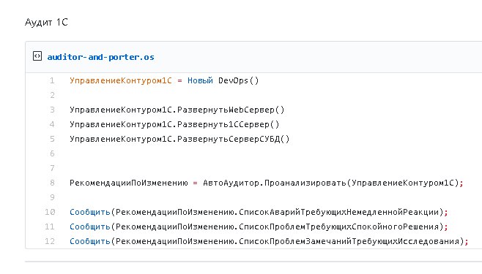Select line number 8
Image resolution: width=482 pixels, height=274 pixels.
[52, 183]
